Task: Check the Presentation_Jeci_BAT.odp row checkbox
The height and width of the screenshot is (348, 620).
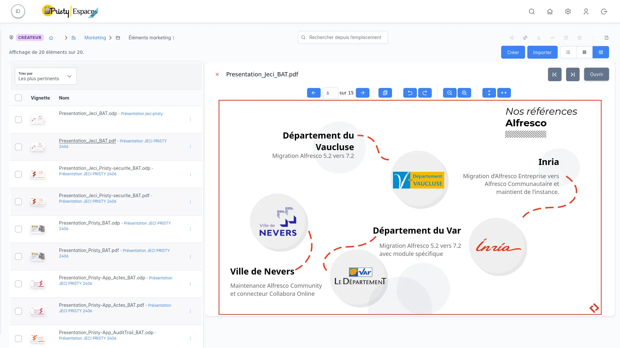Action: point(18,120)
